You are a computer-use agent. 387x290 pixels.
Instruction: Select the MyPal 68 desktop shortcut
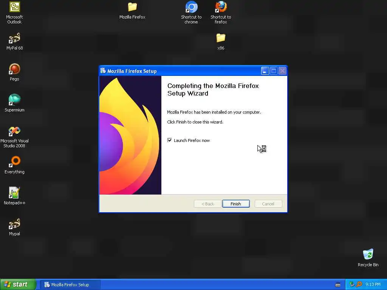[14, 42]
